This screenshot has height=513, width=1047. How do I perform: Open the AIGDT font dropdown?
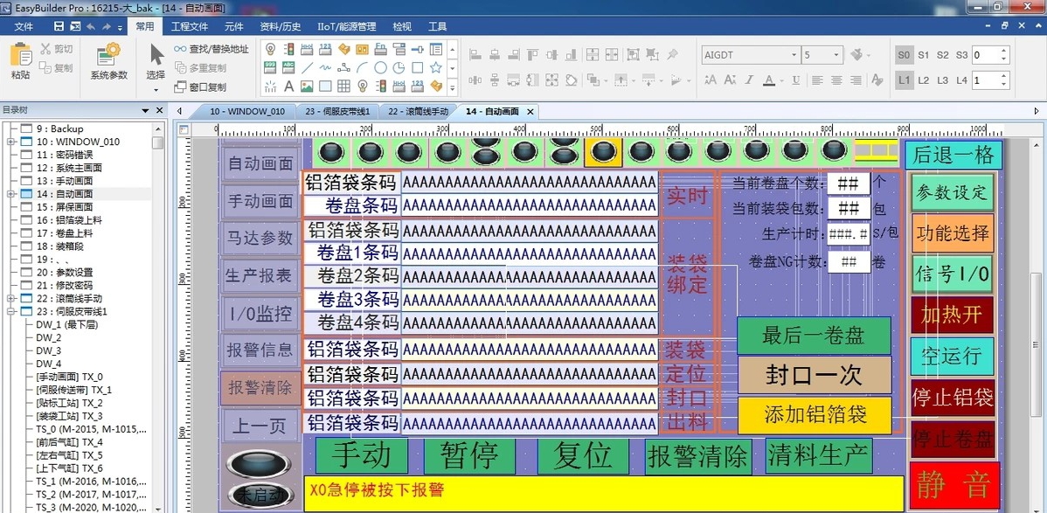794,55
